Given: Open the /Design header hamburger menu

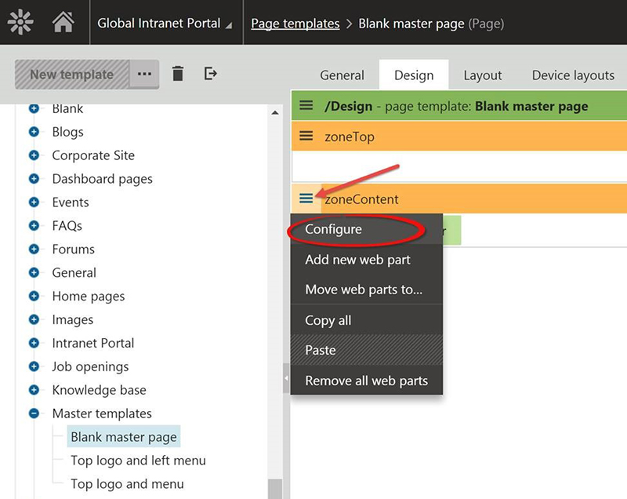Looking at the screenshot, I should [306, 106].
